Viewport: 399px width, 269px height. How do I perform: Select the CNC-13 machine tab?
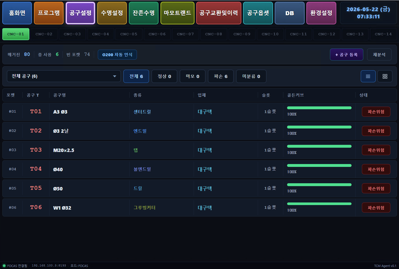coord(355,34)
